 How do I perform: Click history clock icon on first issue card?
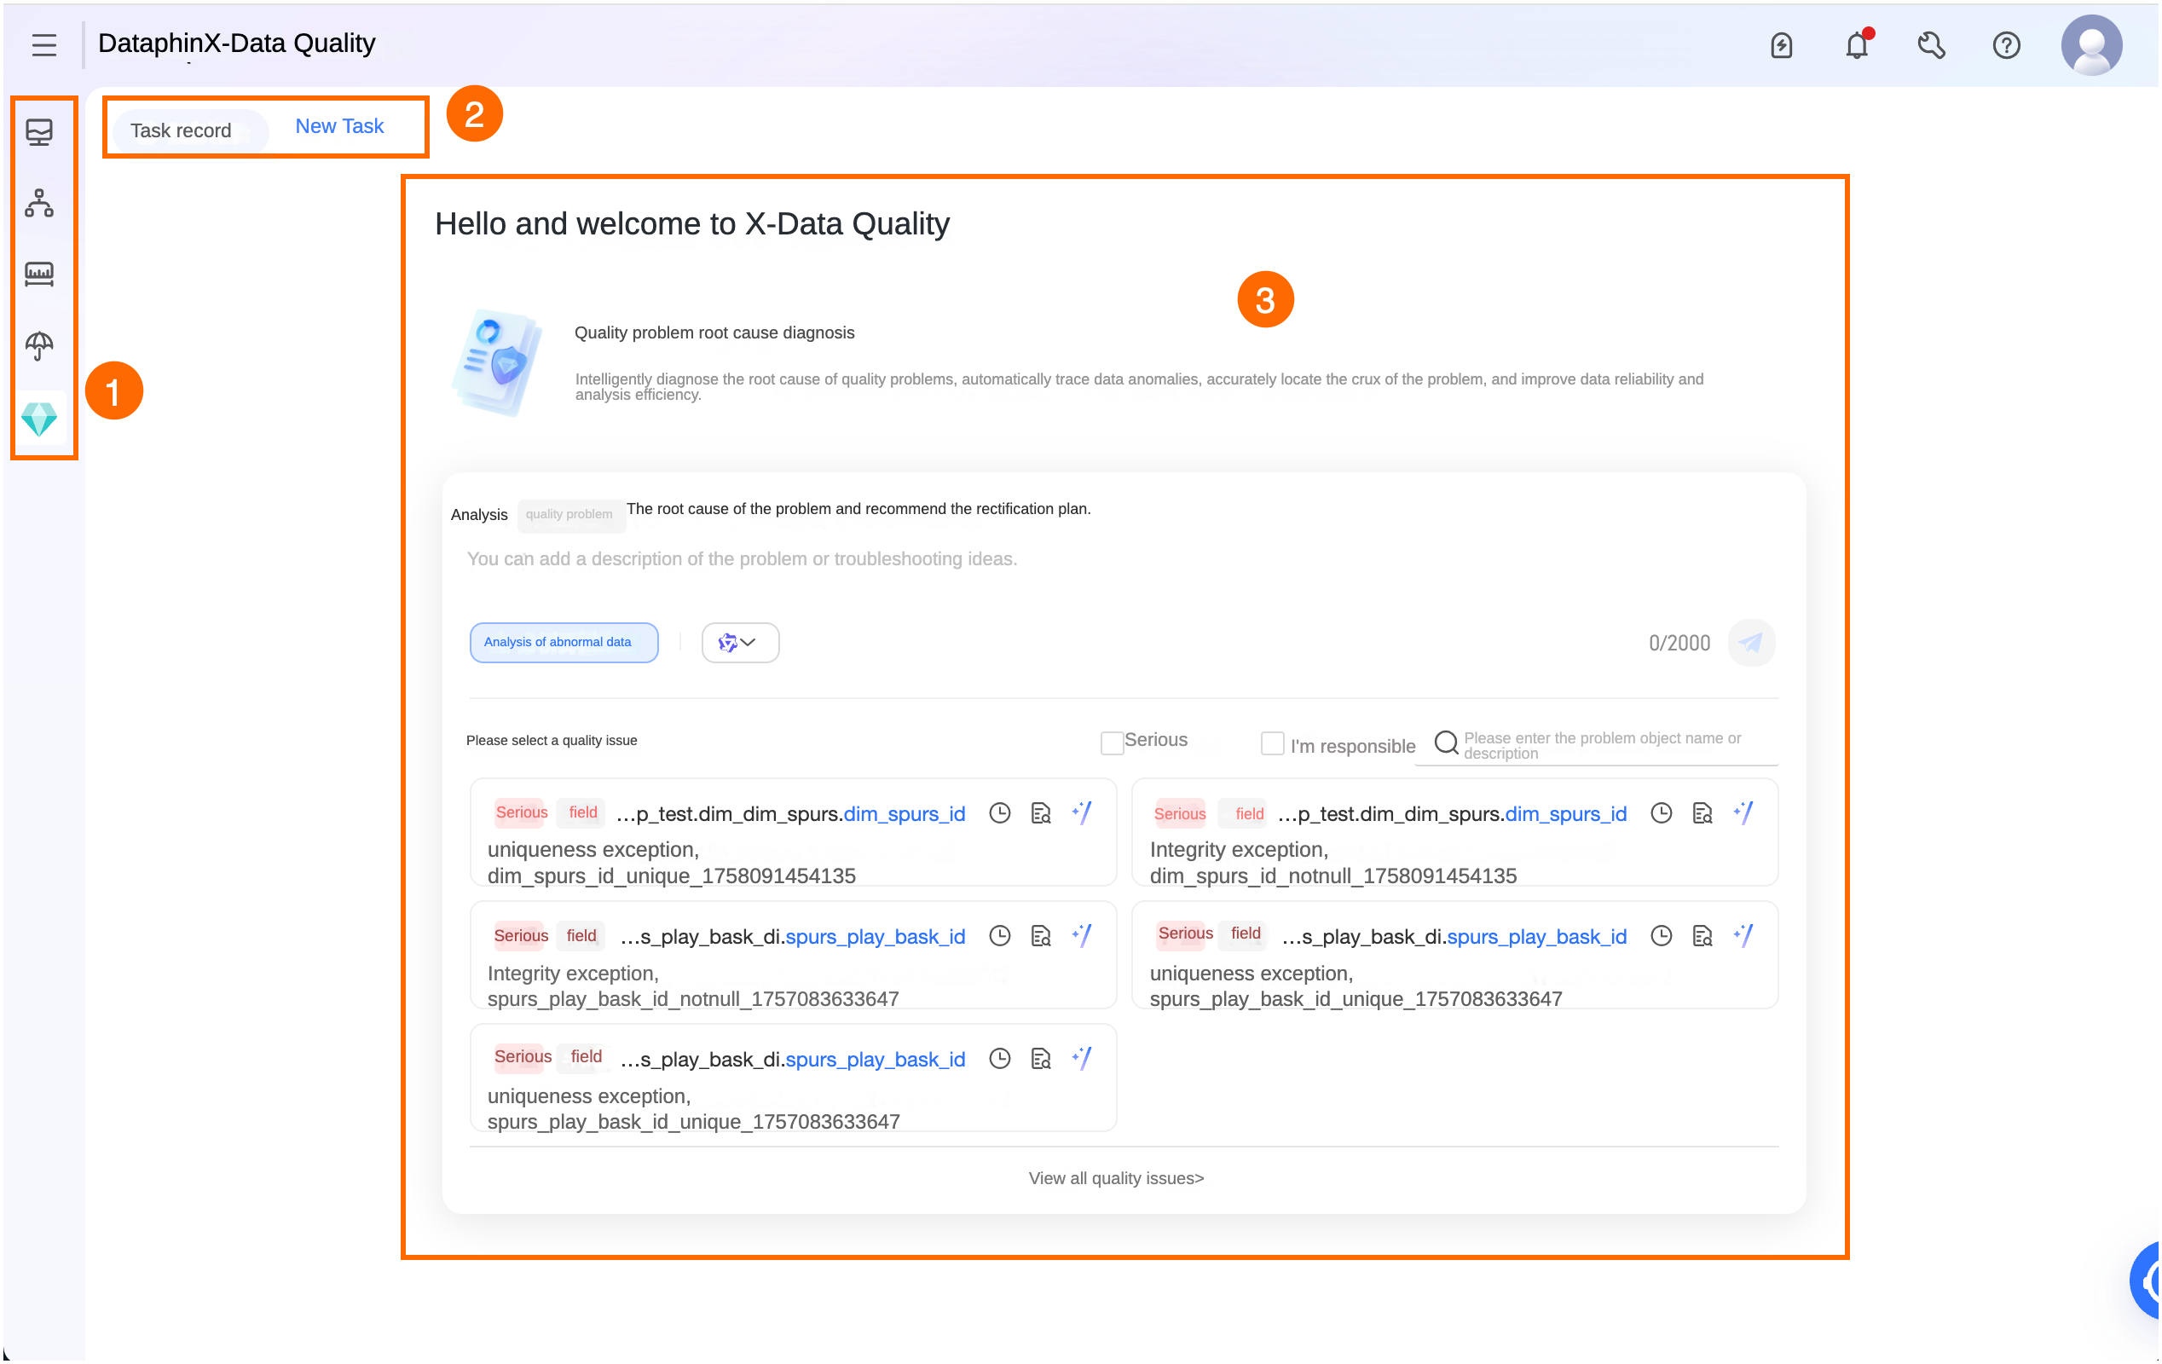coord(999,812)
